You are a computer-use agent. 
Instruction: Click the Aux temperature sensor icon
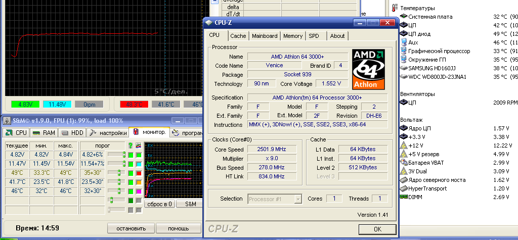pyautogui.click(x=404, y=42)
